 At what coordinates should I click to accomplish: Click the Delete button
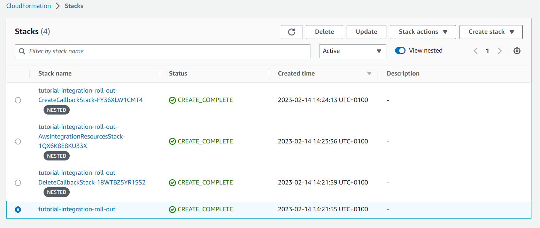[x=324, y=32]
